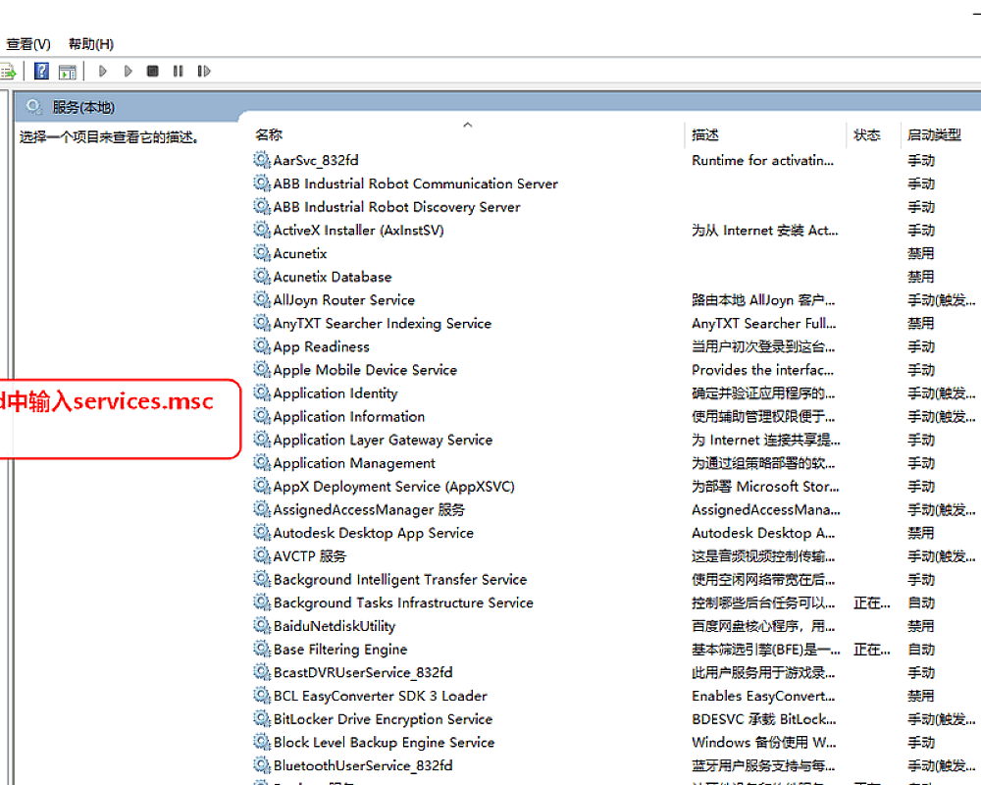
Task: Select BitLocker Drive Encryption Service
Action: 383,719
